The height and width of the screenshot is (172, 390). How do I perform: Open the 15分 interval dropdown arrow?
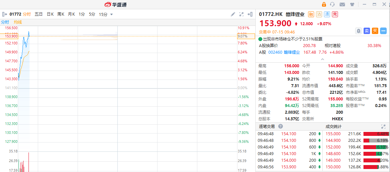[x=111, y=15]
